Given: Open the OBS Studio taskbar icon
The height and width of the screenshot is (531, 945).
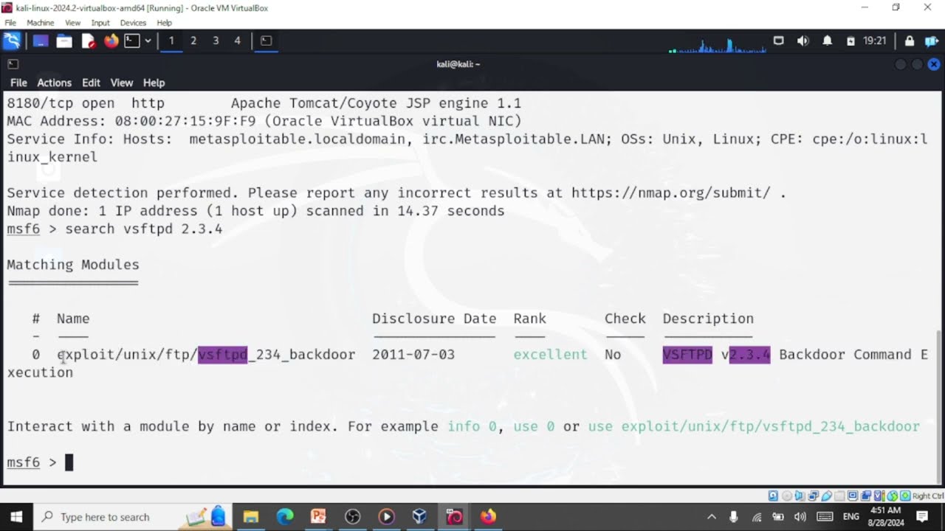Looking at the screenshot, I should 352,517.
